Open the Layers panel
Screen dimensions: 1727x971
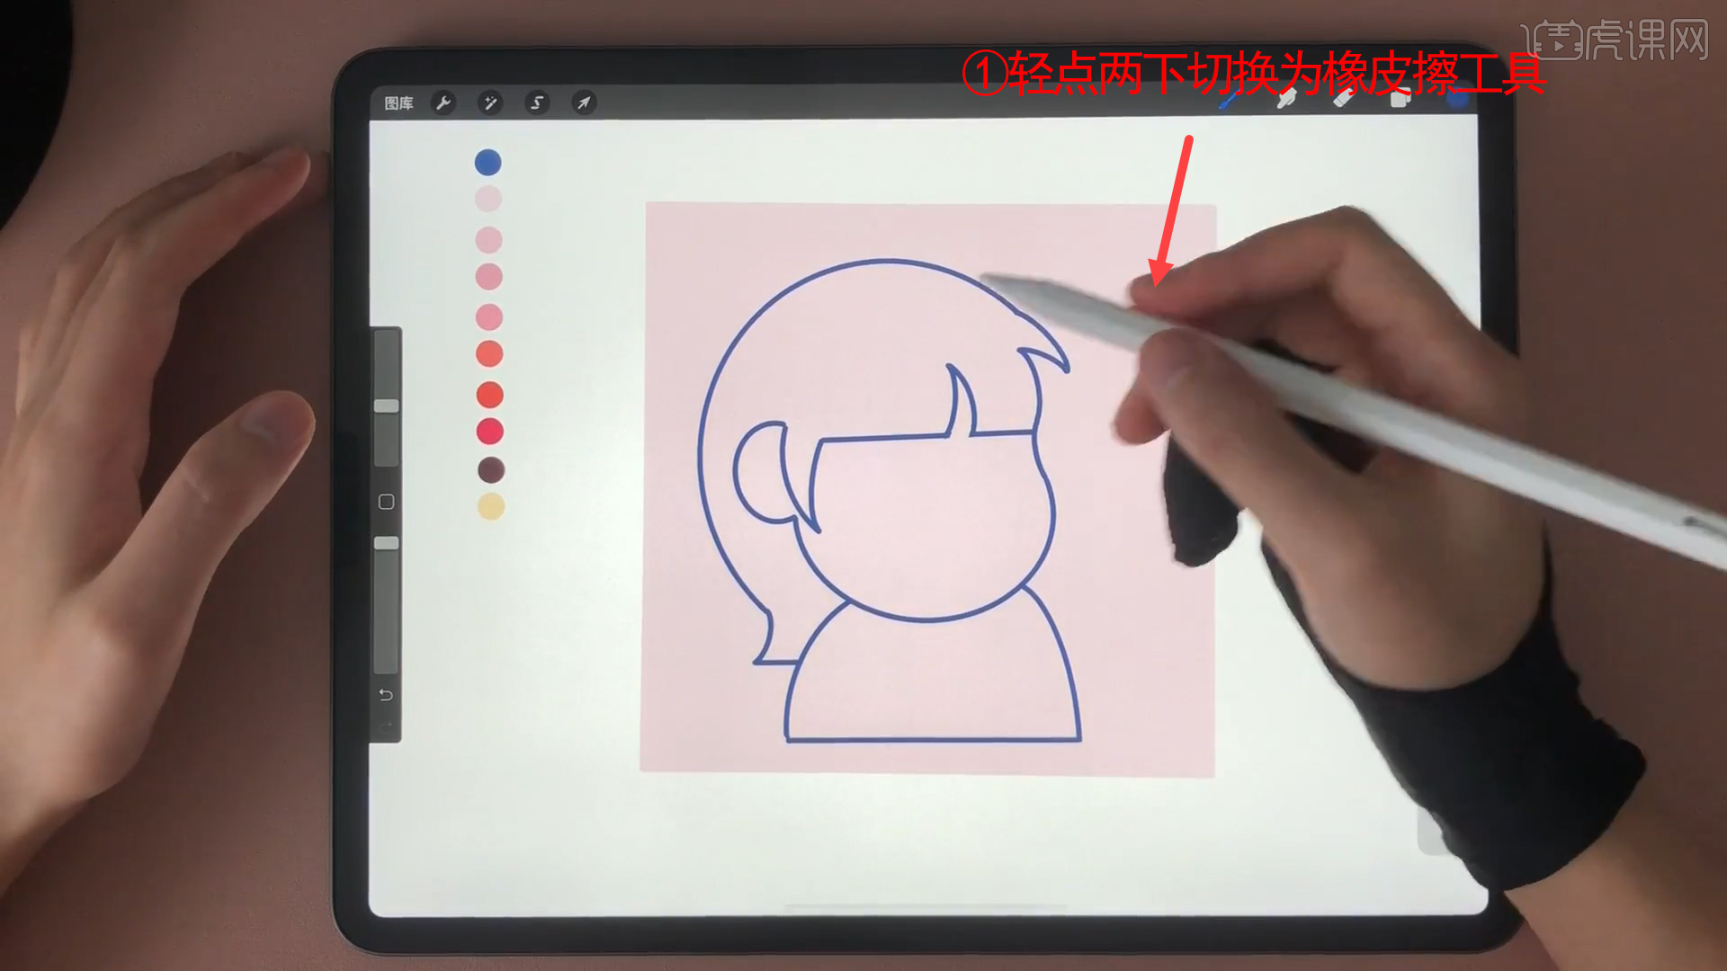(1400, 99)
